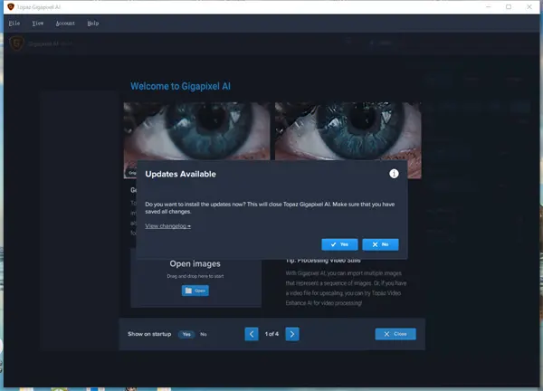Go to the next welcome slide
This screenshot has width=543, height=391.
pos(292,334)
